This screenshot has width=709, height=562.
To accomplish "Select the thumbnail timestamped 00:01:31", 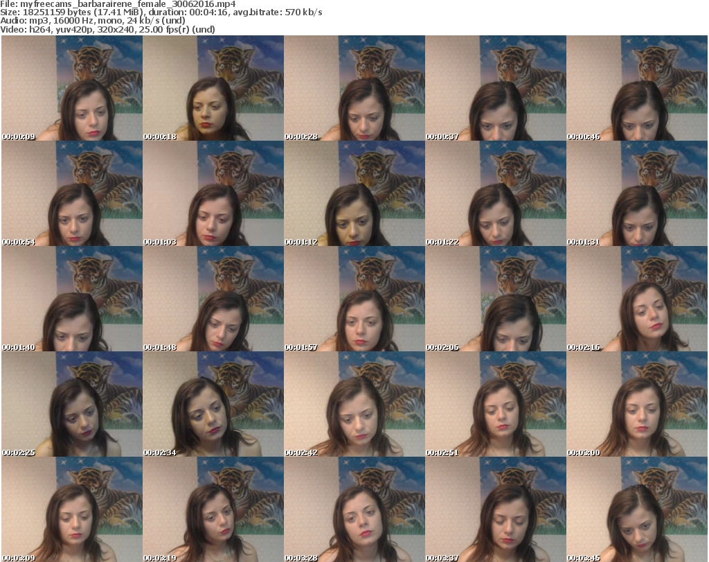I will coord(637,193).
